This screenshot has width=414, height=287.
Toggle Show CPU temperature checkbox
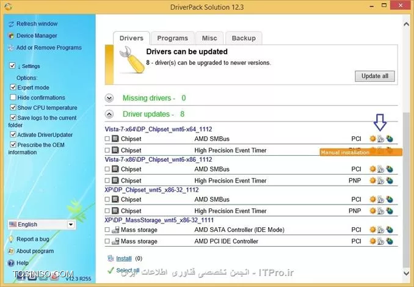pyautogui.click(x=13, y=107)
